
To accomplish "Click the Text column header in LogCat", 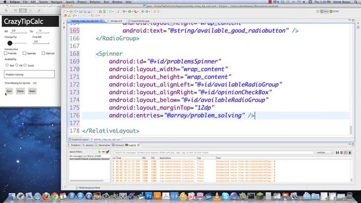I will 218,158.
